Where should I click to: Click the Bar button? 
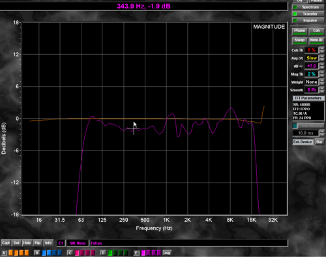(319, 142)
